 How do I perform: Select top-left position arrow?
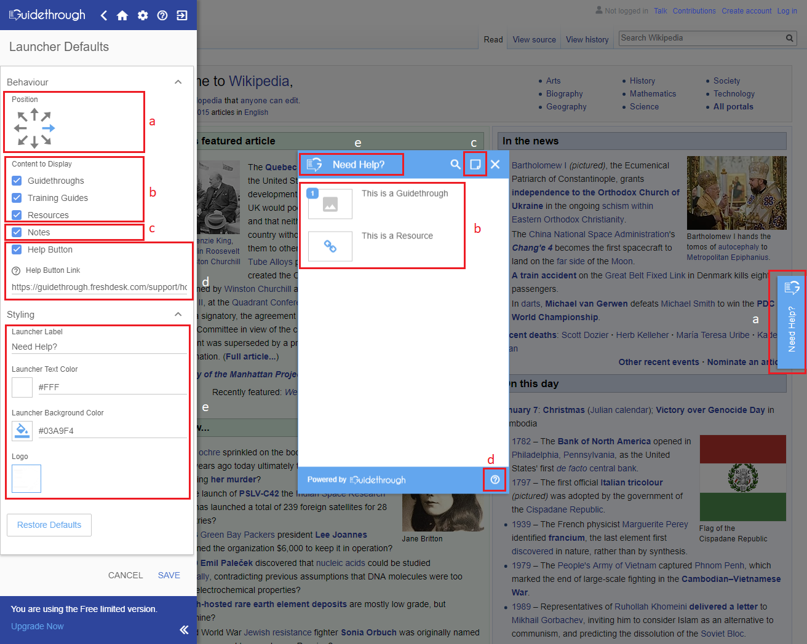point(22,116)
